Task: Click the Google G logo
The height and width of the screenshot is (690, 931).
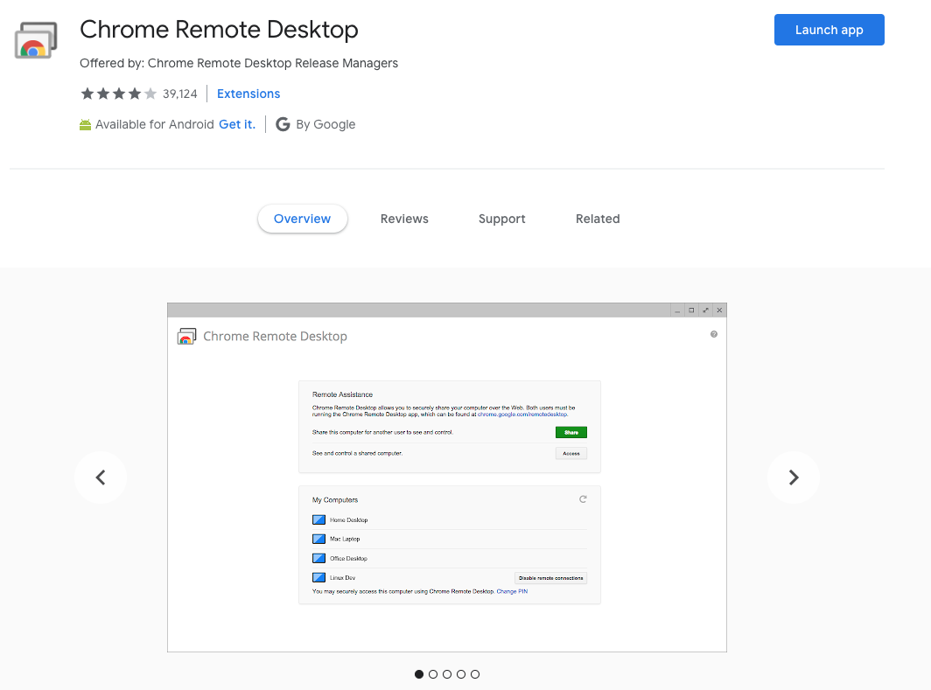Action: [283, 124]
